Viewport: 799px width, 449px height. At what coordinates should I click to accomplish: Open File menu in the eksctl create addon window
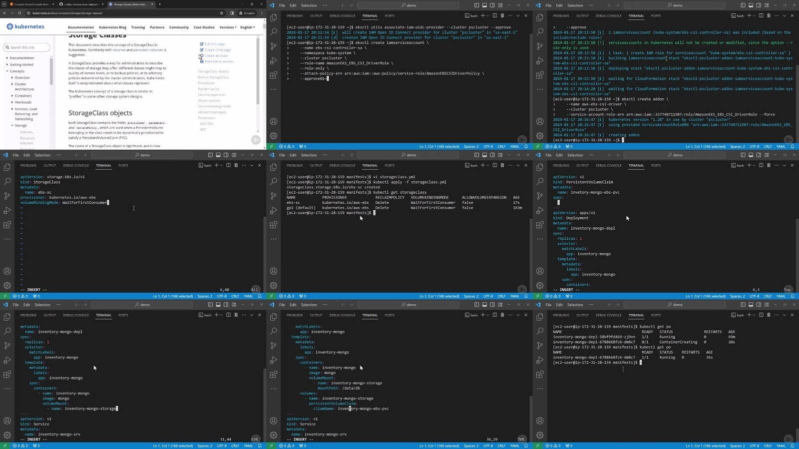coord(548,5)
